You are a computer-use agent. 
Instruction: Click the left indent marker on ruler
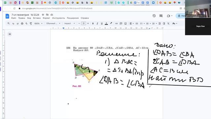pos(63,28)
